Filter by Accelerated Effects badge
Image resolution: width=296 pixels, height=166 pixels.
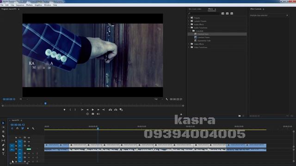(x=223, y=13)
